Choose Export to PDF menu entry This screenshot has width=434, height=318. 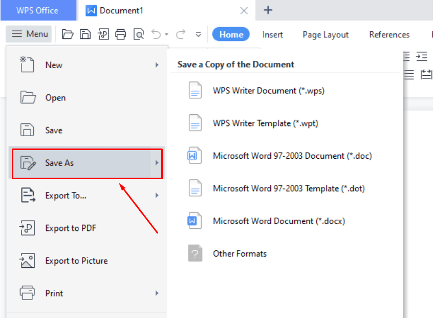tap(86, 228)
